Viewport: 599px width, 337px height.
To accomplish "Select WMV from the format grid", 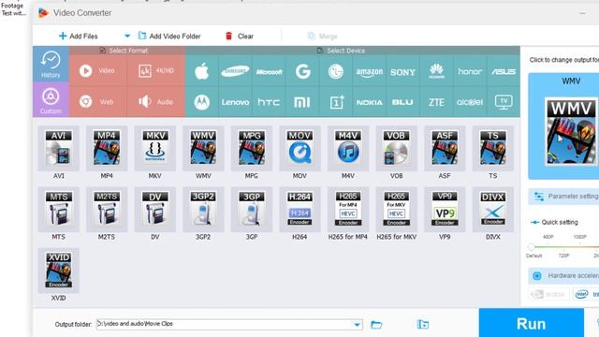I will click(203, 148).
